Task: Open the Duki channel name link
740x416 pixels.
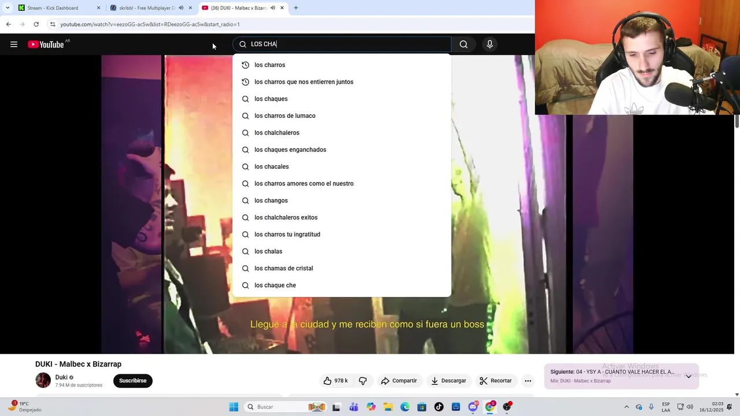Action: [x=61, y=377]
